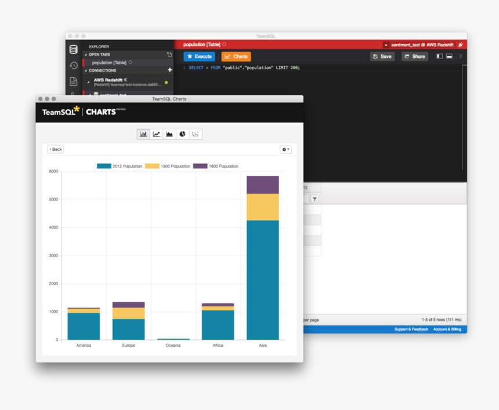The image size is (499, 410).
Task: Click into the SQL editor query line
Action: (x=244, y=68)
